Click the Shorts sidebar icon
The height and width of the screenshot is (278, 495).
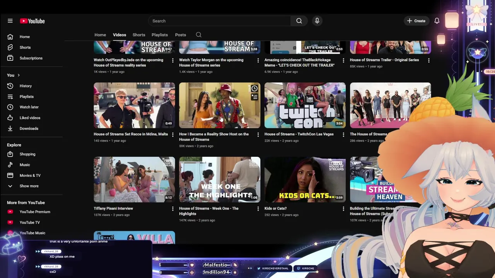click(x=10, y=47)
